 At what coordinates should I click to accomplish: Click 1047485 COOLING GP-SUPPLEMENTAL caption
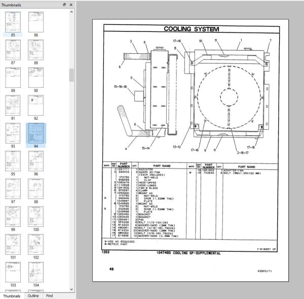188,253
